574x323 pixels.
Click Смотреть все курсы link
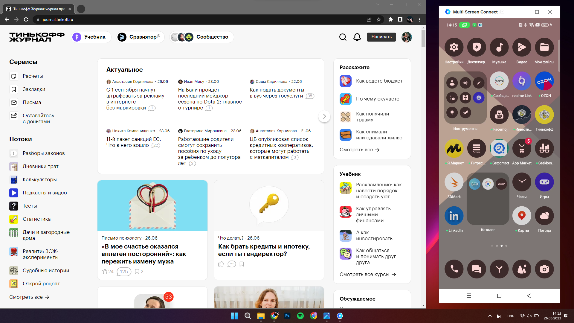pyautogui.click(x=368, y=274)
